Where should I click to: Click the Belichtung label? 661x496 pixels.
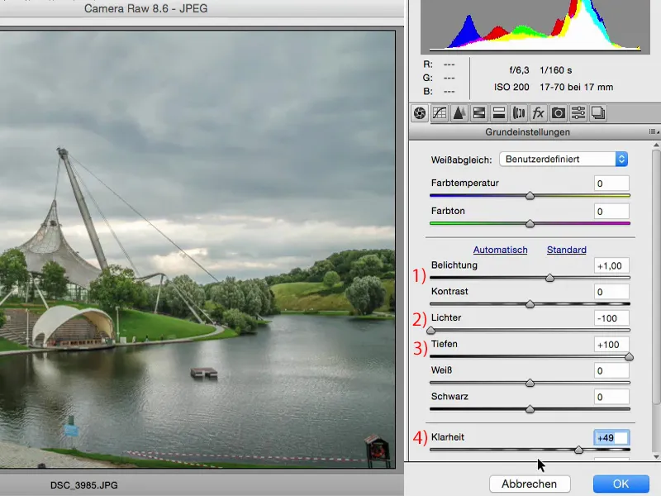point(454,265)
